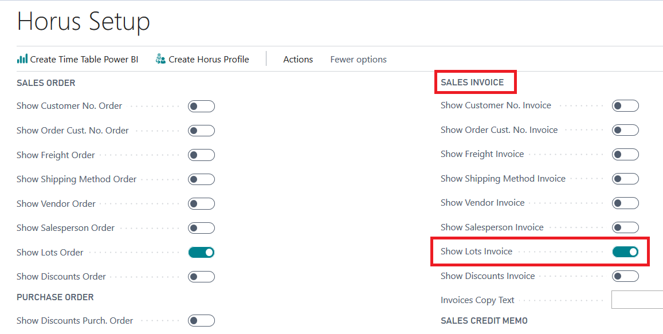Enable Show Salesperson Invoice switch

coord(625,227)
